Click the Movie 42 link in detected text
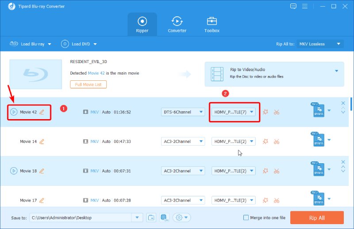Image resolution: width=354 pixels, height=229 pixels. [96, 73]
